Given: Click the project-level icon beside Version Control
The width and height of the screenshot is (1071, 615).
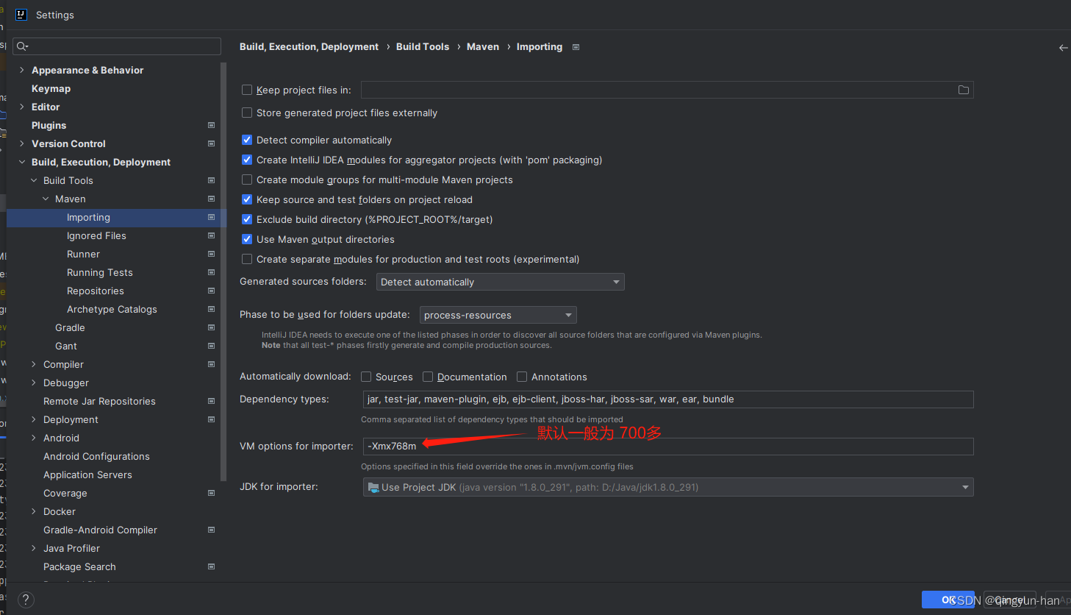Looking at the screenshot, I should point(211,143).
